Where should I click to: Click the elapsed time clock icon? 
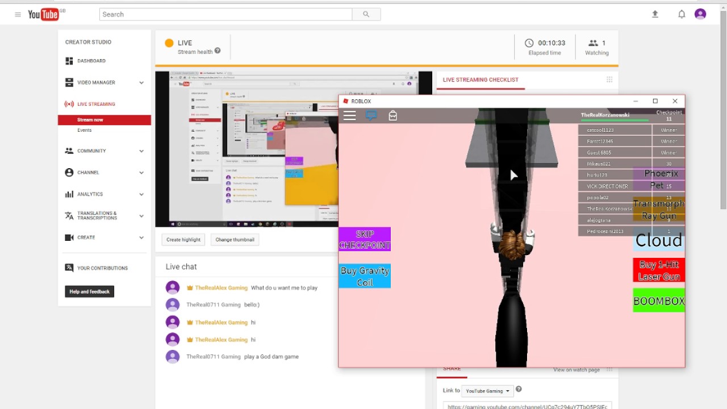click(x=529, y=43)
